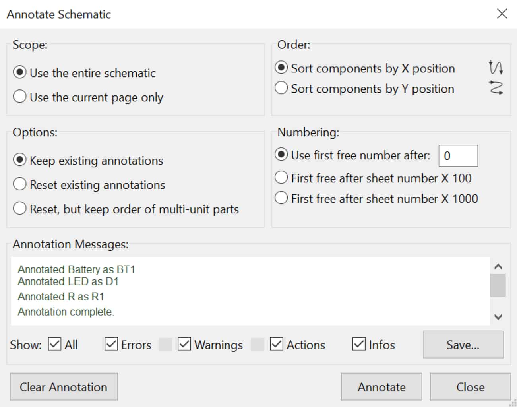Click the X position sort order icon
Screen dimensions: 517x407
coord(496,68)
